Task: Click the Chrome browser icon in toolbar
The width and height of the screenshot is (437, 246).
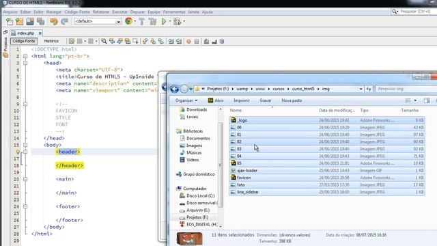Action: coord(129,21)
